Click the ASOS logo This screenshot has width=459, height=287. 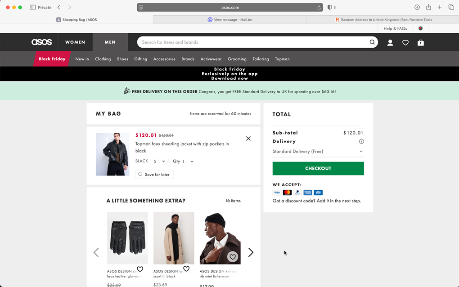(x=41, y=42)
